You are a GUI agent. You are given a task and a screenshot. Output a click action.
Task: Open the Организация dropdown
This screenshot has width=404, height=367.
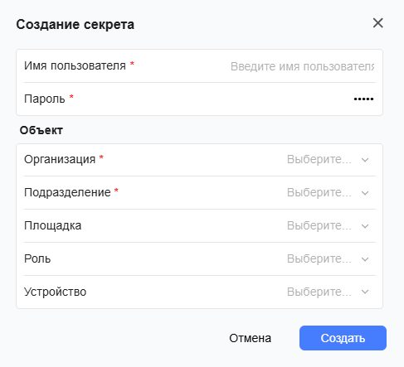pos(328,160)
